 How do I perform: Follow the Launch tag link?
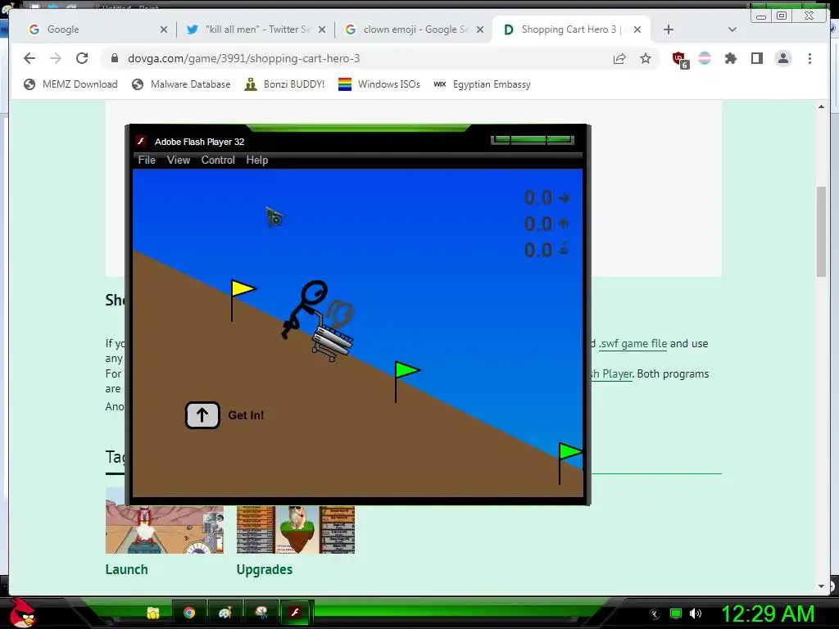[126, 569]
